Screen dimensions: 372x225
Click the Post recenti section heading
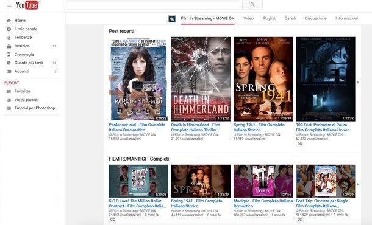point(121,31)
